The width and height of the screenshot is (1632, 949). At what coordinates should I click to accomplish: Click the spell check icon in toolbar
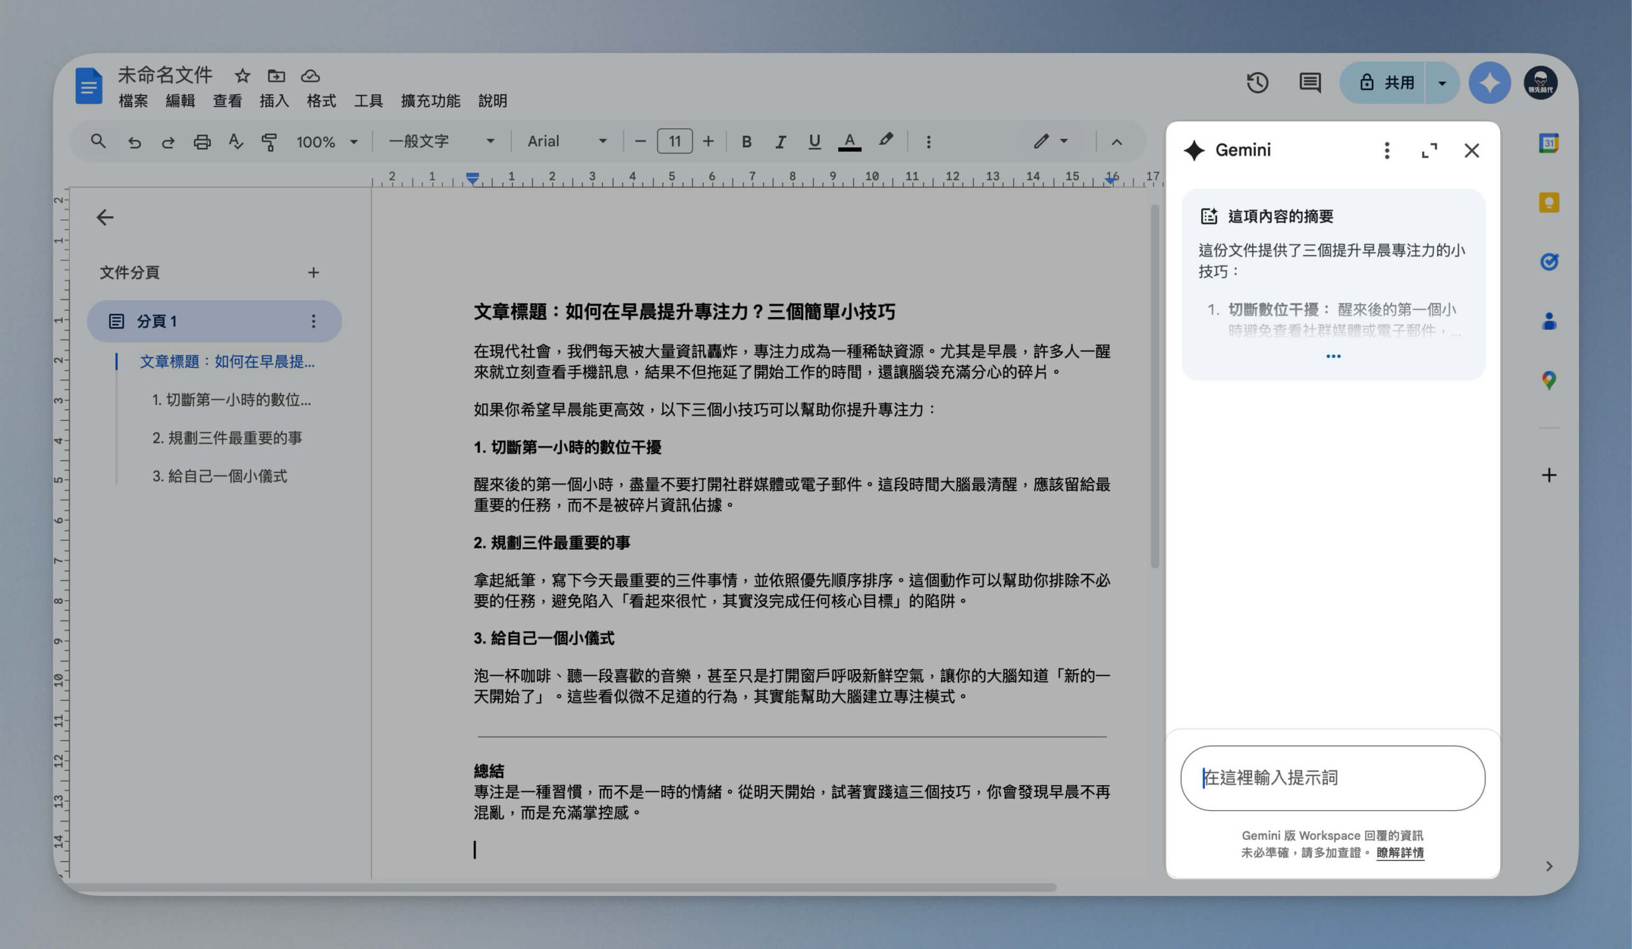[236, 141]
